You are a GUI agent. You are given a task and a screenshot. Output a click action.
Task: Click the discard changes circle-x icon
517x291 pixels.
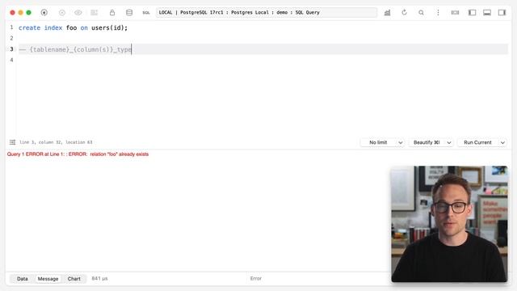coord(62,13)
